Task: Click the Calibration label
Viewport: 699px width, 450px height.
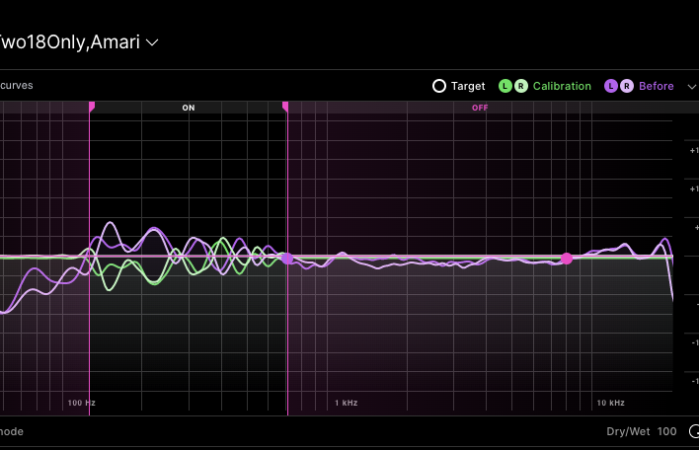Action: pyautogui.click(x=562, y=86)
